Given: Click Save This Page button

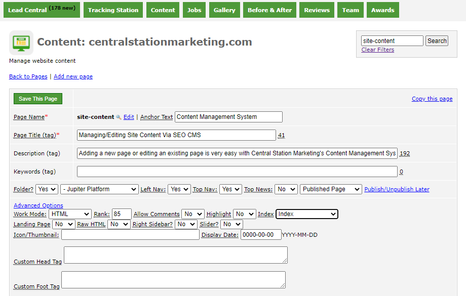Looking at the screenshot, I should tap(38, 99).
